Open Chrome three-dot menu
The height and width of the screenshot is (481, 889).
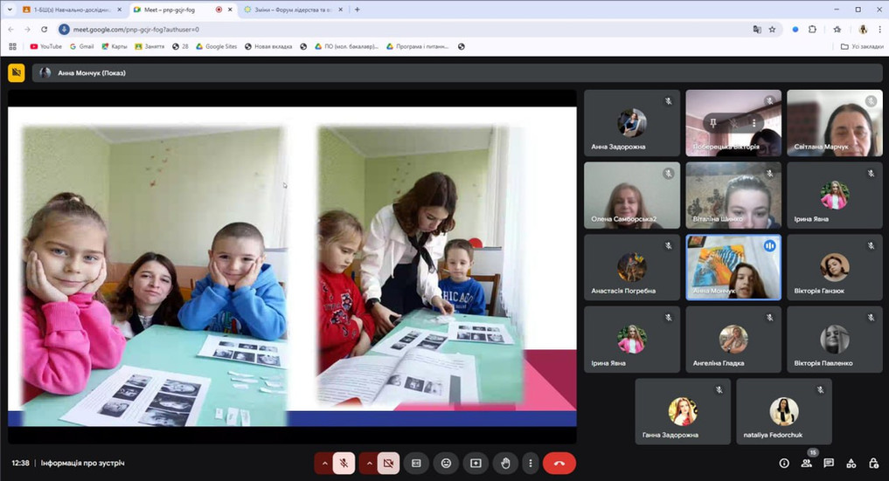pyautogui.click(x=880, y=30)
